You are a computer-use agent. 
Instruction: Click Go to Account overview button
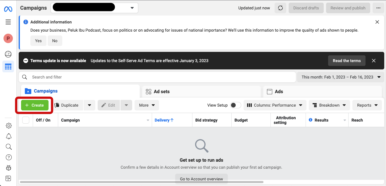[201, 179]
